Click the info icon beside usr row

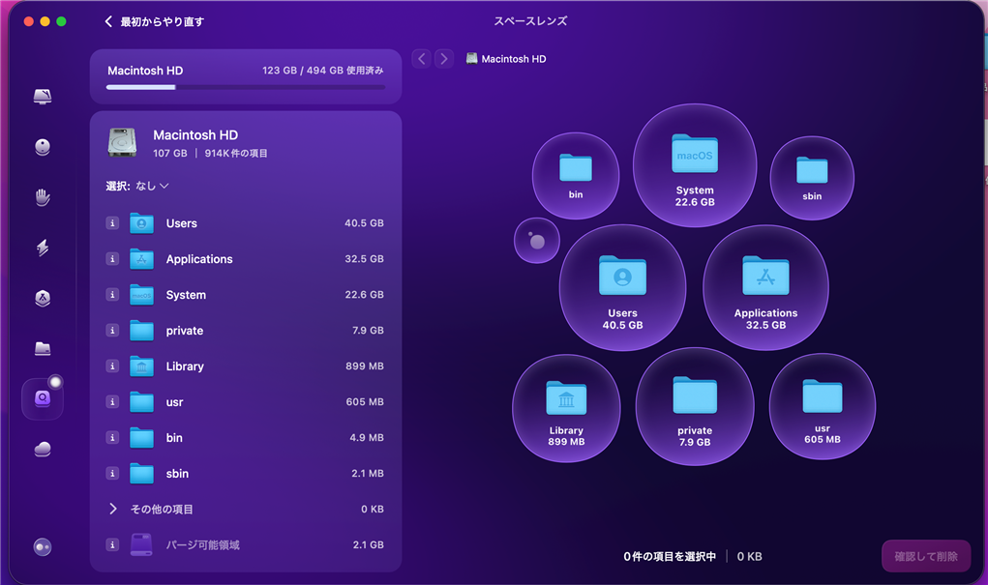pyautogui.click(x=112, y=401)
